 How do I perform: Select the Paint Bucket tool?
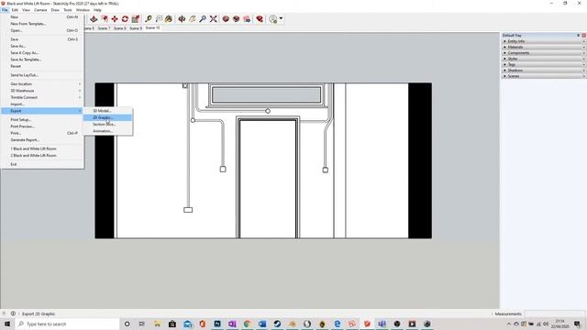click(169, 18)
